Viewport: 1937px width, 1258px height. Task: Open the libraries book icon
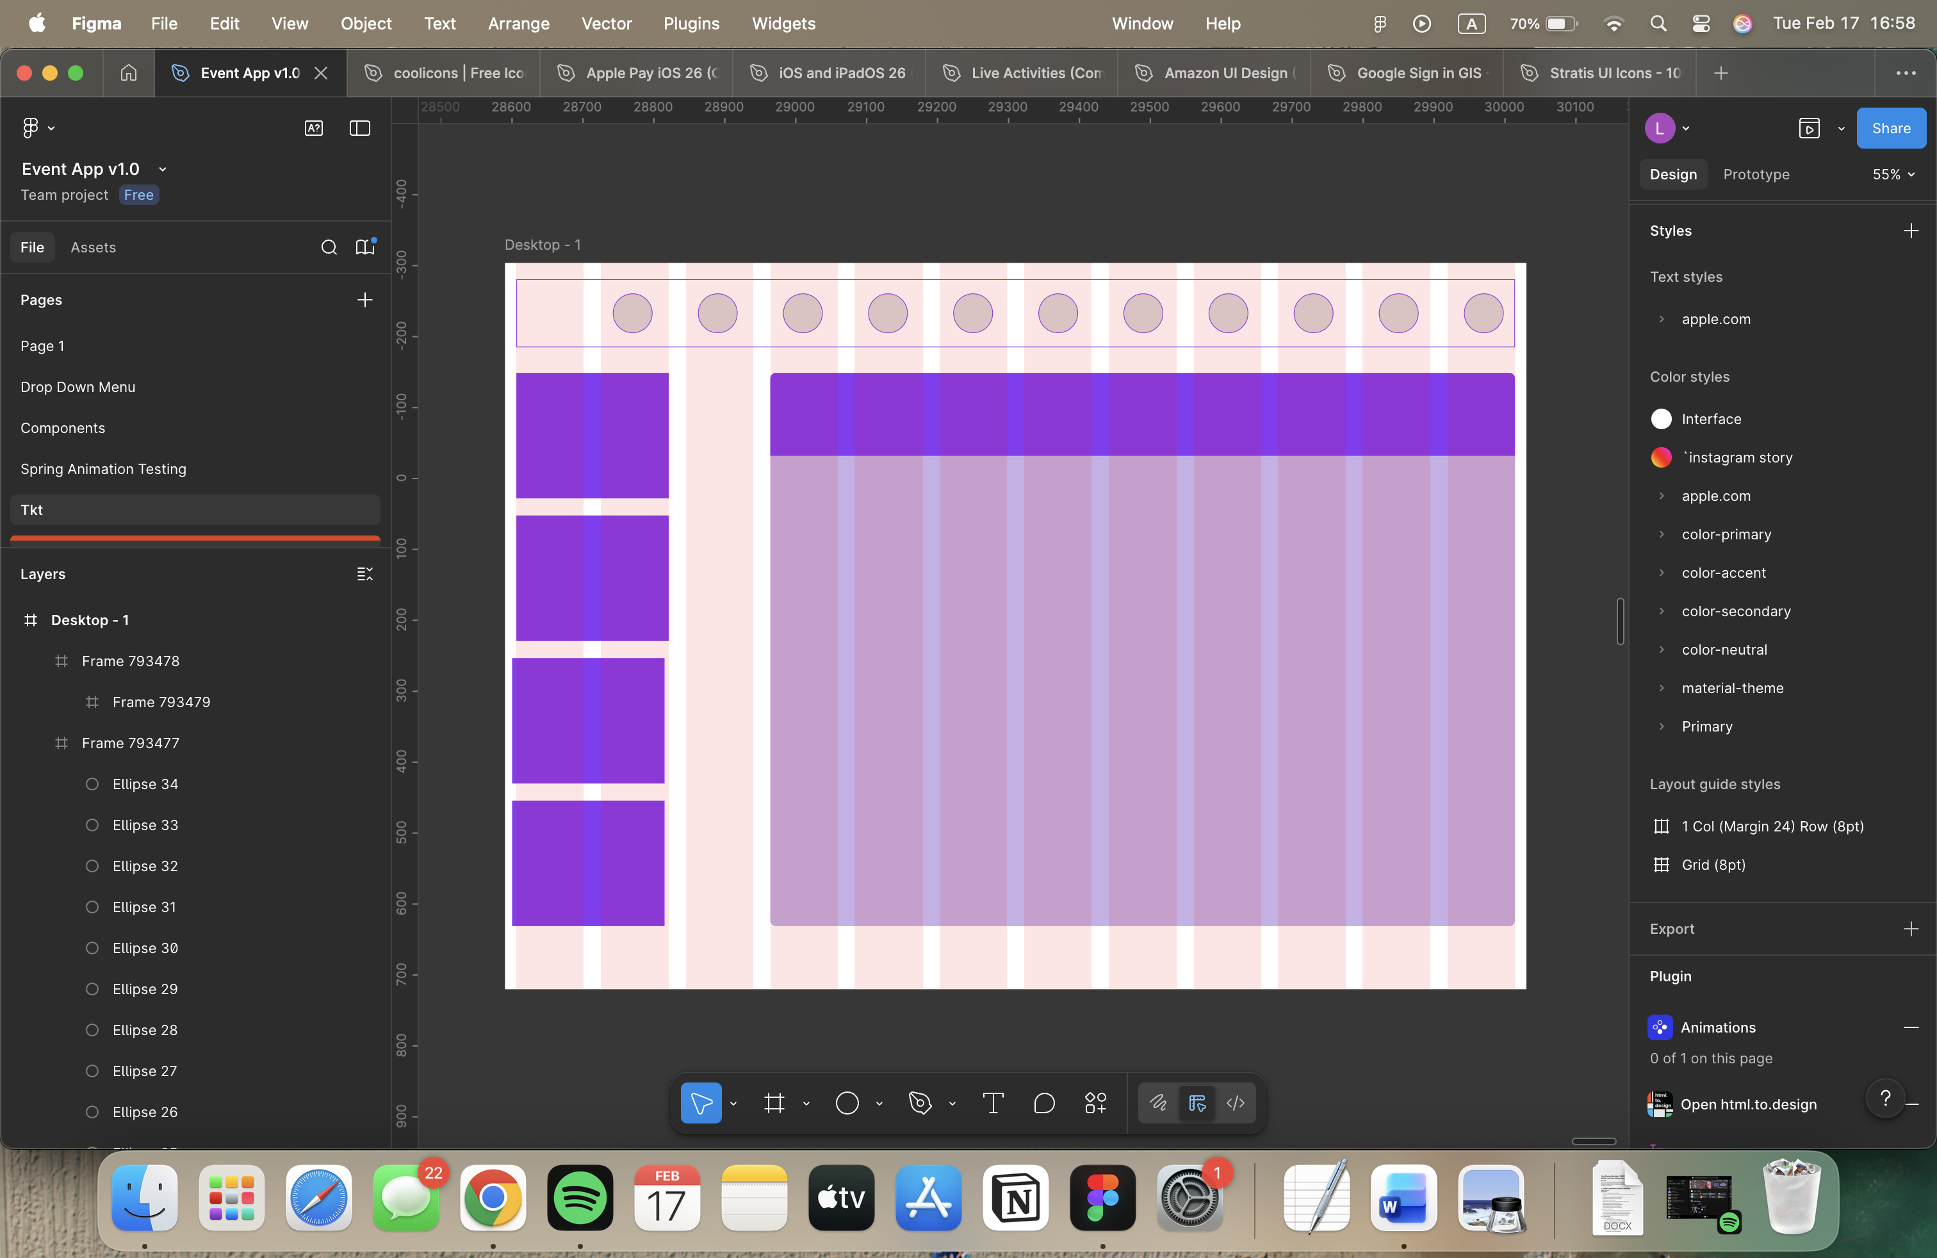point(365,247)
